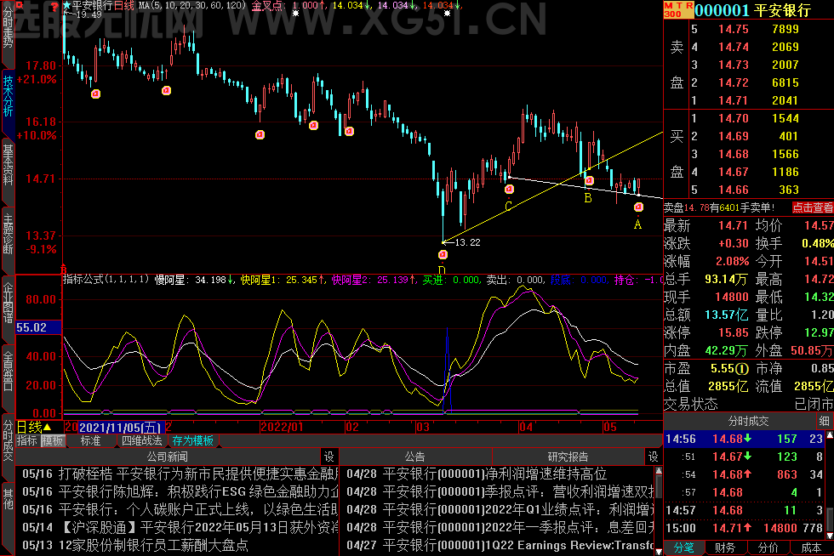Screen dimensions: 834x556
Task: Select the 成本 tab
Action: 811,548
